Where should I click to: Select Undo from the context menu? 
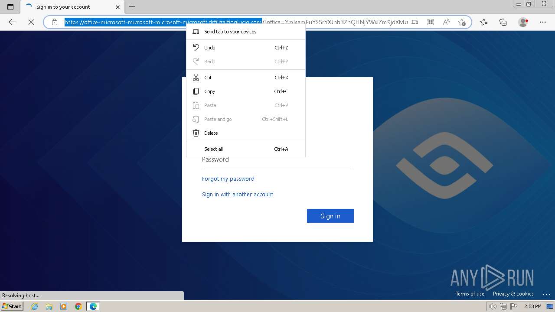(x=246, y=48)
